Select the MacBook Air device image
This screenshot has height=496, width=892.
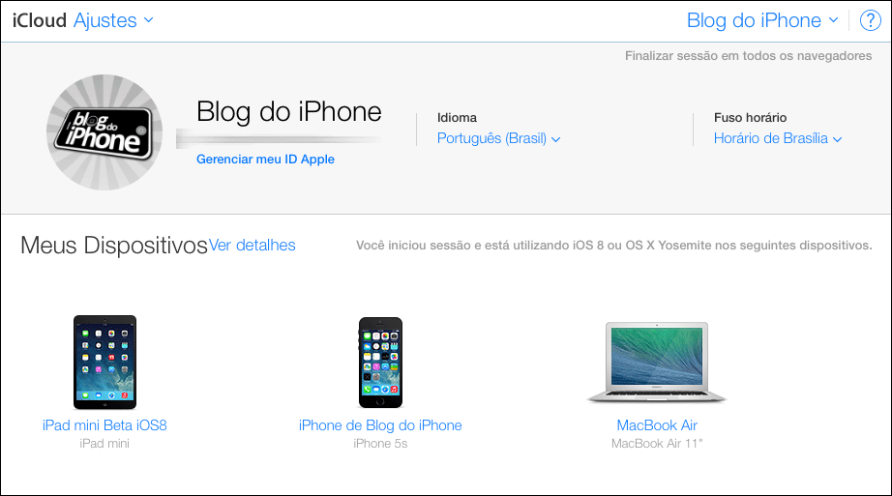pyautogui.click(x=657, y=363)
